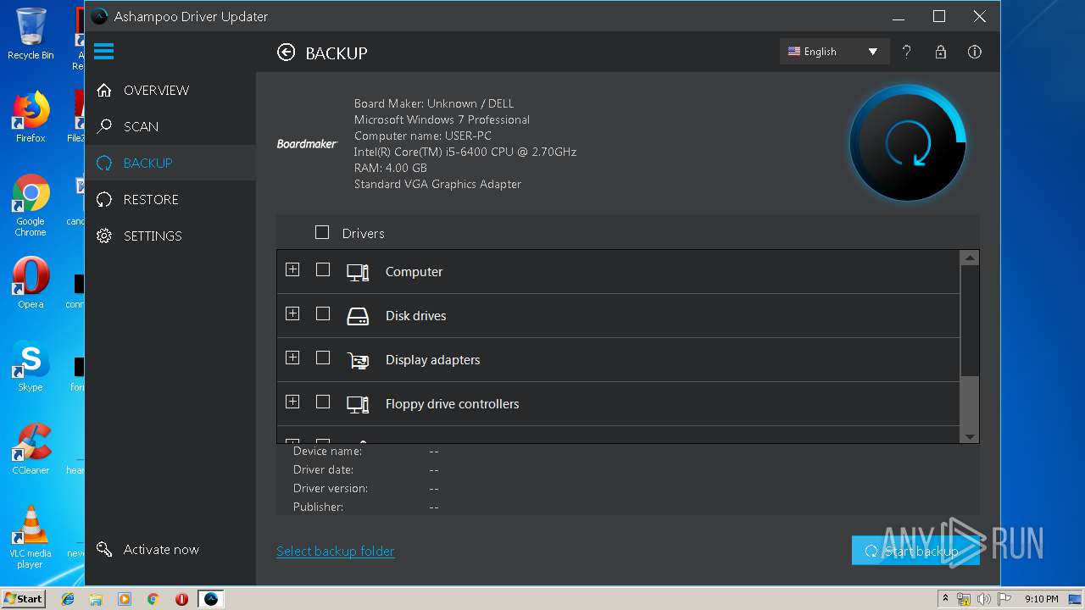Tick the Computer checkbox
The image size is (1085, 610).
point(323,269)
